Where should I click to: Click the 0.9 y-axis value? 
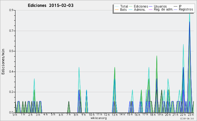(x=11, y=10)
